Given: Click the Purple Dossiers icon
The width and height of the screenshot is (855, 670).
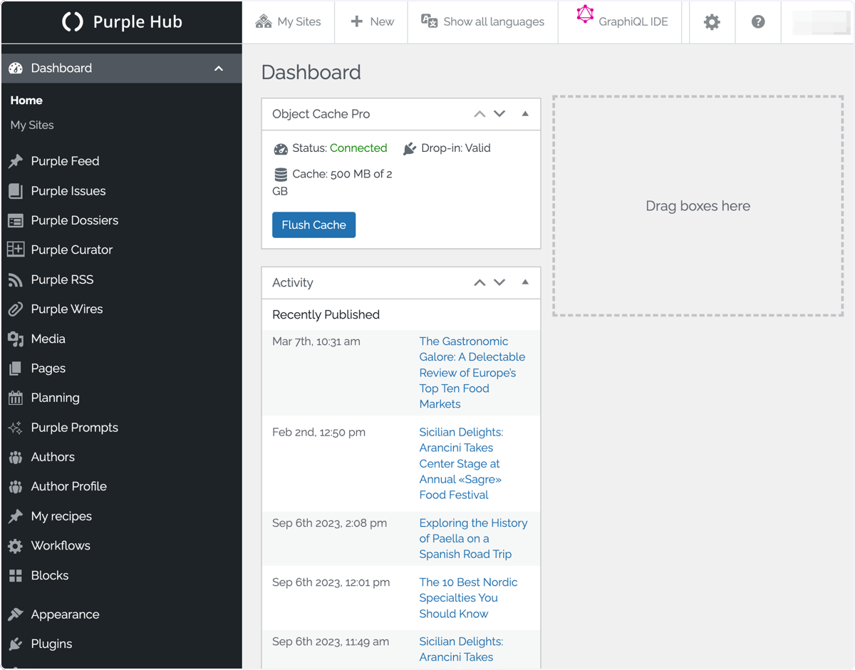Looking at the screenshot, I should point(16,221).
